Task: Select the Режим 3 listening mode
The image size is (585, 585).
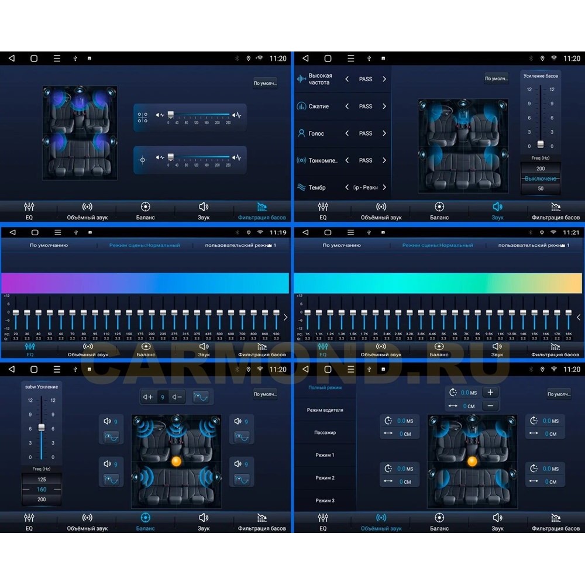Action: (x=325, y=501)
